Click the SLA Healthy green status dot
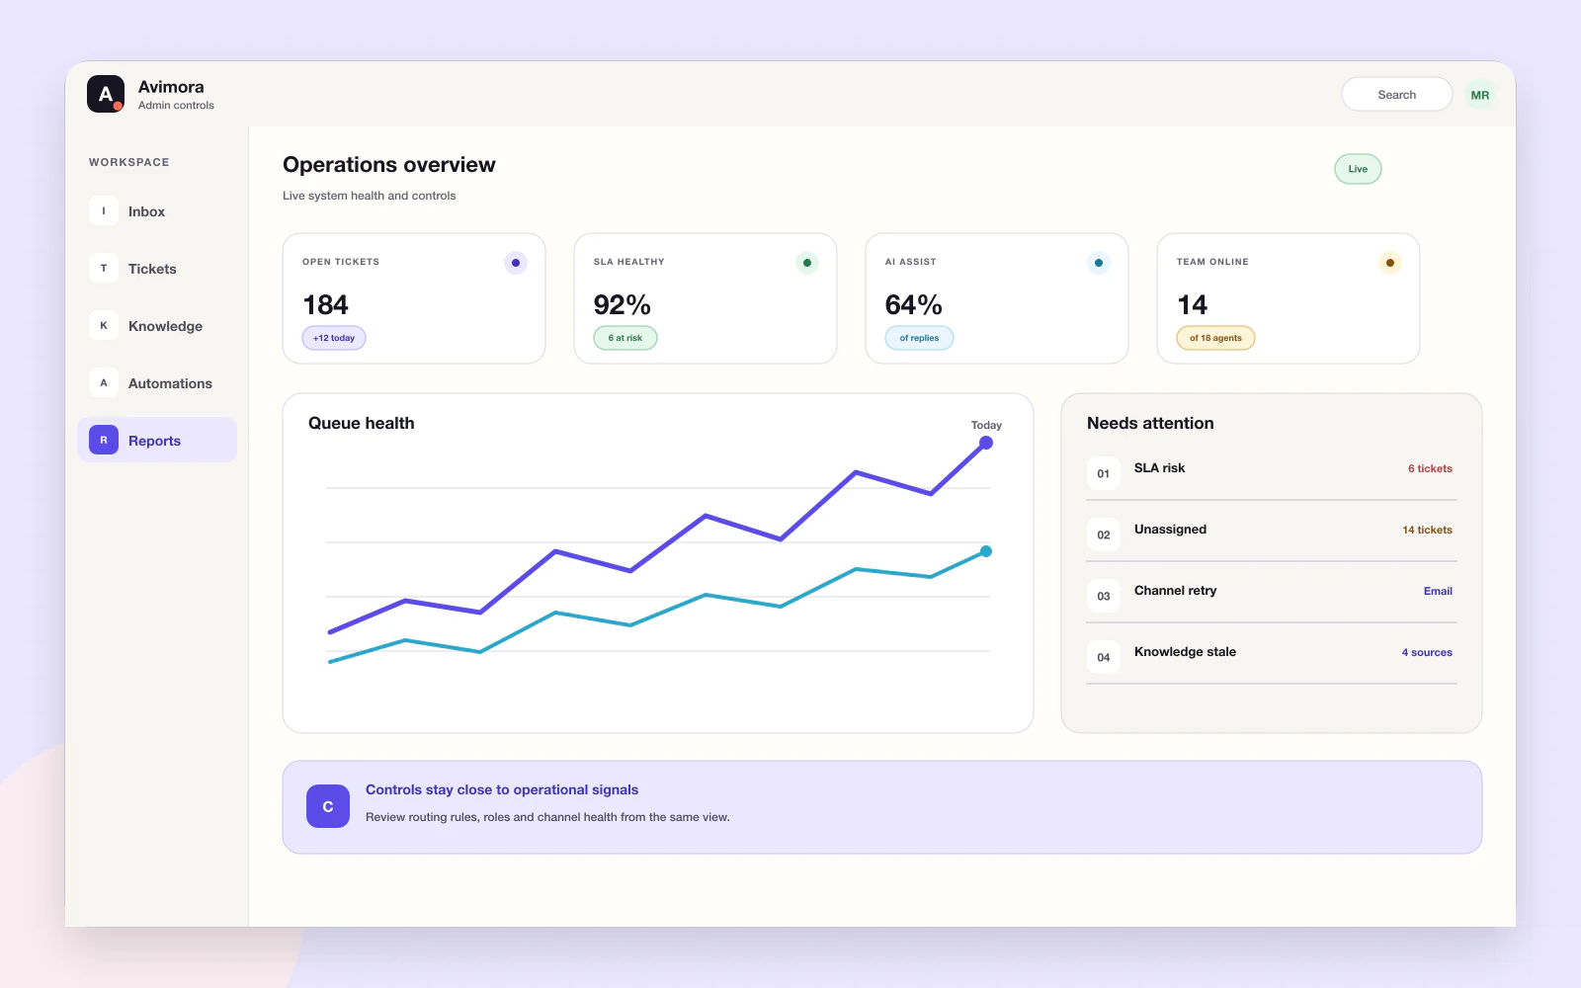Image resolution: width=1581 pixels, height=988 pixels. [x=807, y=263]
